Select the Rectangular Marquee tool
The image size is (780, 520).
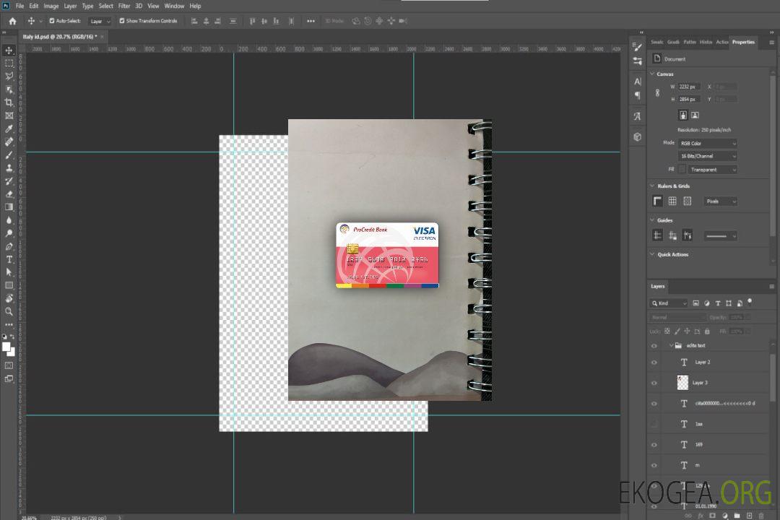coord(9,64)
